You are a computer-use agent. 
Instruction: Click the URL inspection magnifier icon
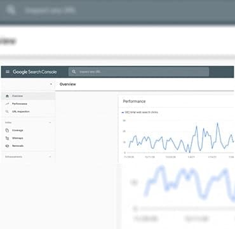tap(7, 111)
